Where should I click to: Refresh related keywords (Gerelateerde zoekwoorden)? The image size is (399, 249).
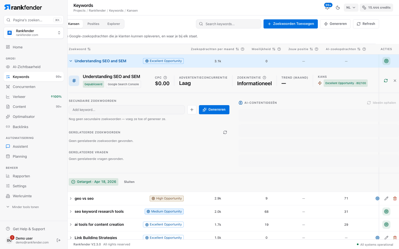(x=225, y=133)
